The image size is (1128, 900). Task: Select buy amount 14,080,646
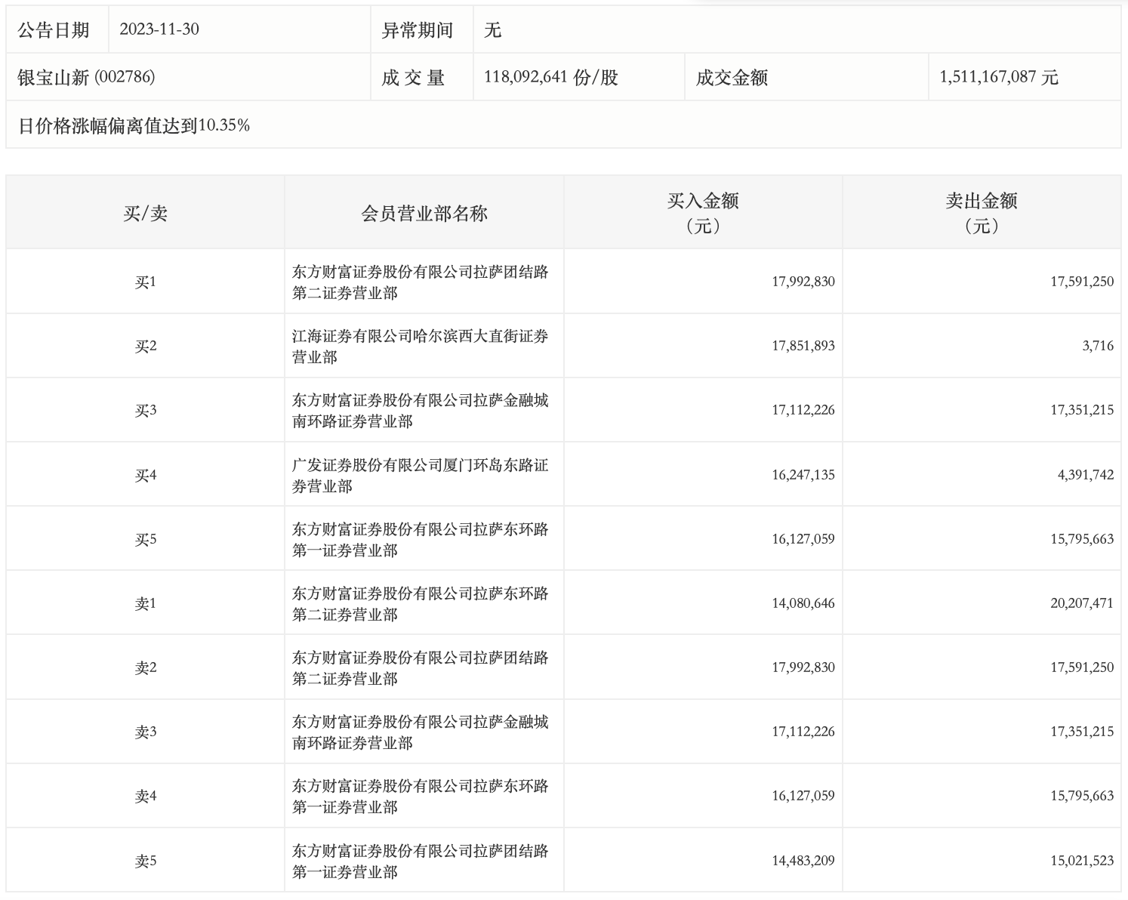coord(803,603)
